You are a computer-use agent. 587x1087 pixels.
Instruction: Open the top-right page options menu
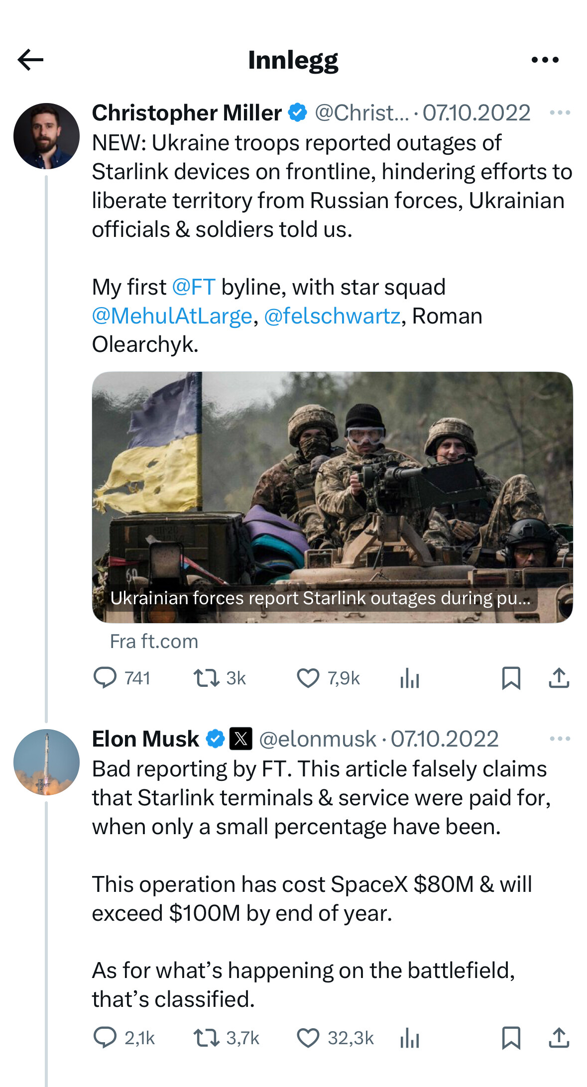point(545,60)
